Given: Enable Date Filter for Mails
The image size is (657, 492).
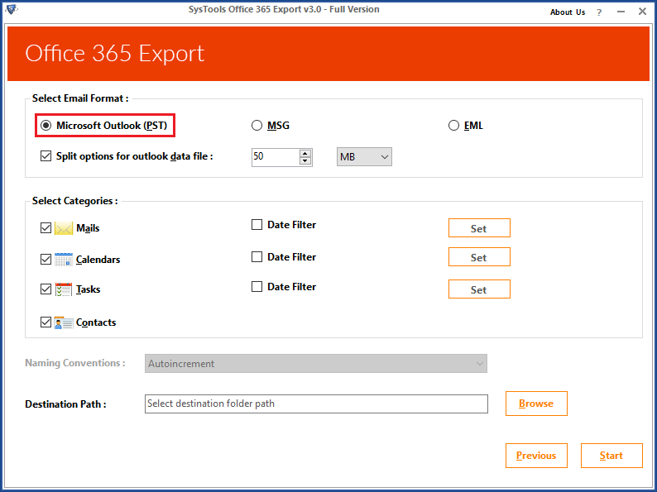Looking at the screenshot, I should coord(257,225).
